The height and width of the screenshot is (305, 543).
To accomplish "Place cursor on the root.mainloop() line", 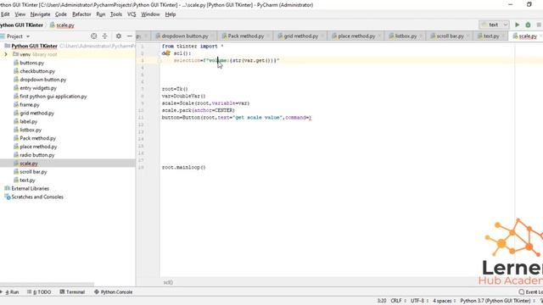I will (x=183, y=168).
